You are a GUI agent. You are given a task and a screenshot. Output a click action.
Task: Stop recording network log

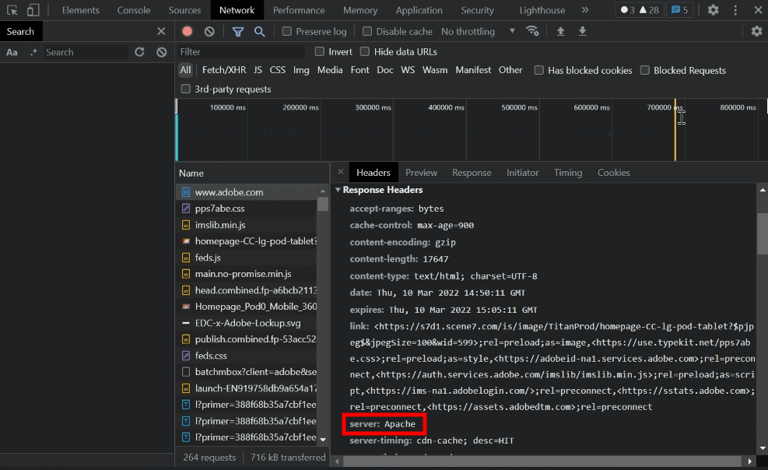(187, 31)
